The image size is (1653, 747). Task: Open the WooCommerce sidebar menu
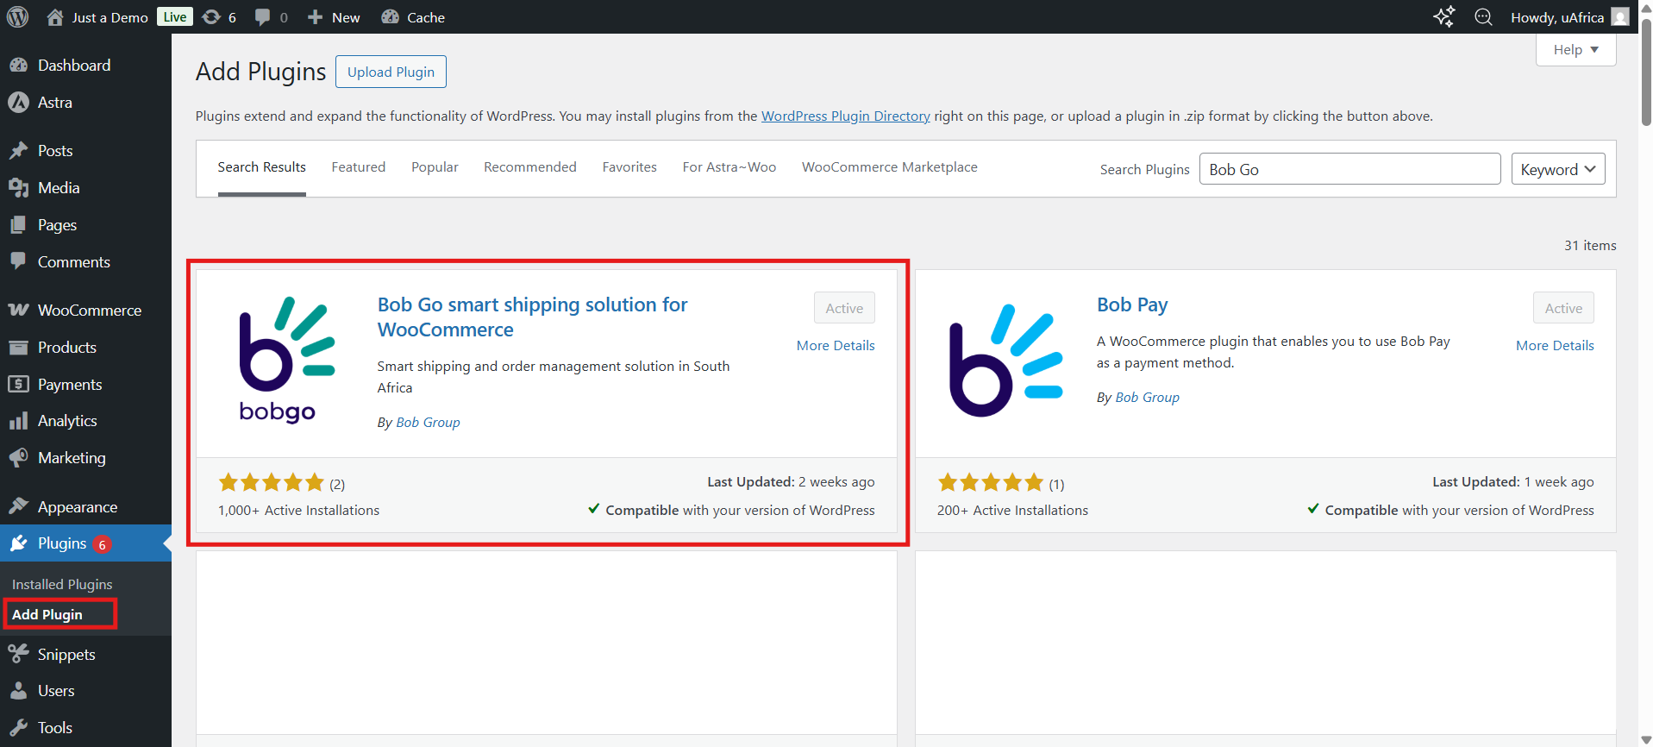coord(89,311)
